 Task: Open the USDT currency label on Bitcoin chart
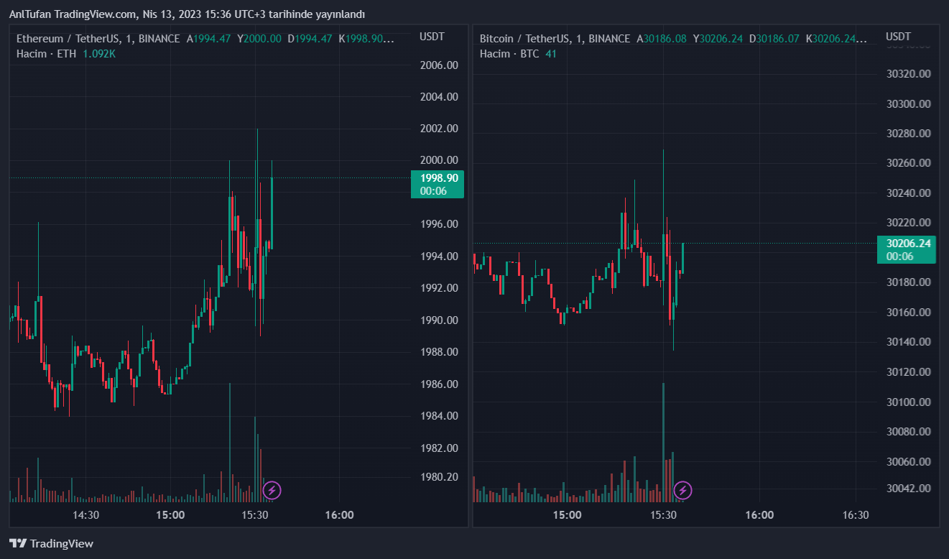point(898,37)
